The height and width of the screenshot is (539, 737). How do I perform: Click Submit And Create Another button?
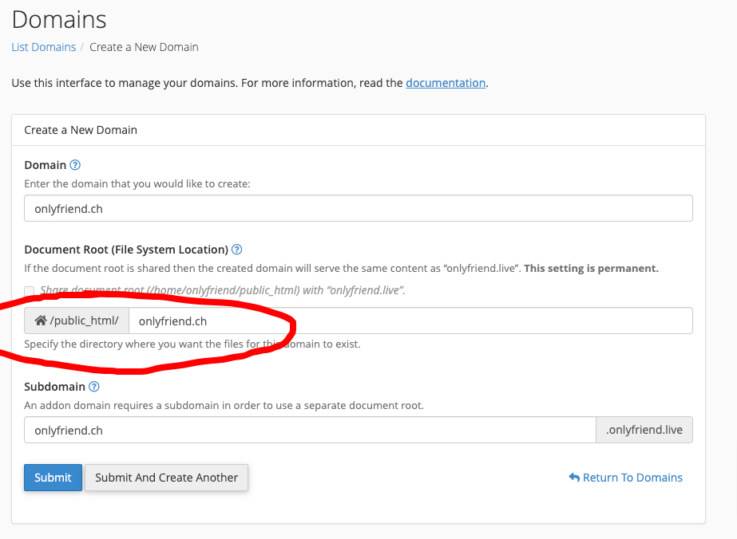coord(166,478)
